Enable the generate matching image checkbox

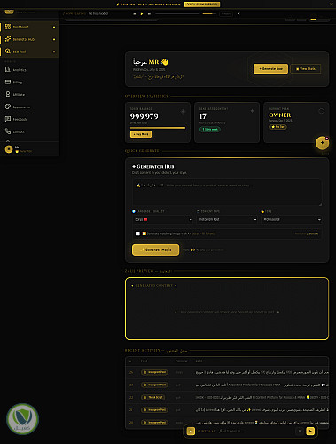[x=137, y=234]
